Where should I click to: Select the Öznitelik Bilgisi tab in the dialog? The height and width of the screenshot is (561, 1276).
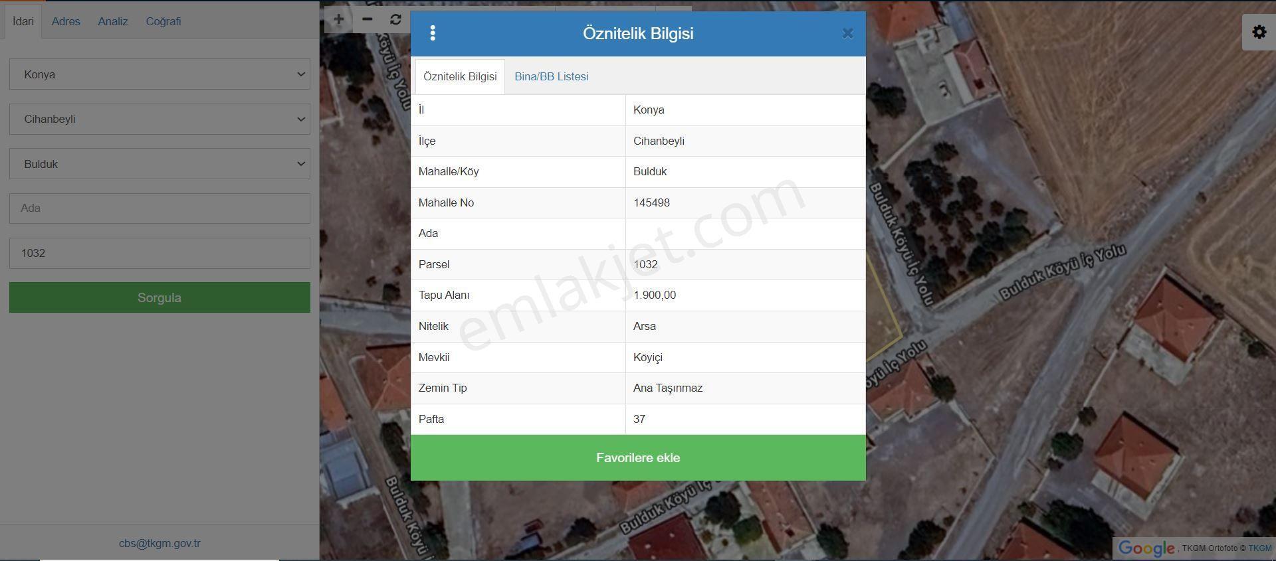(460, 76)
